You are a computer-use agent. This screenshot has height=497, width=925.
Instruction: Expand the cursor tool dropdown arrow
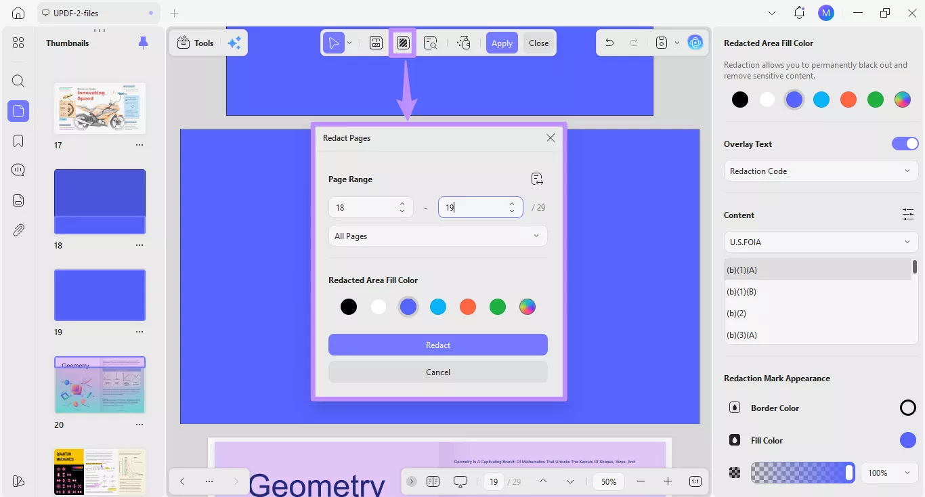click(349, 43)
